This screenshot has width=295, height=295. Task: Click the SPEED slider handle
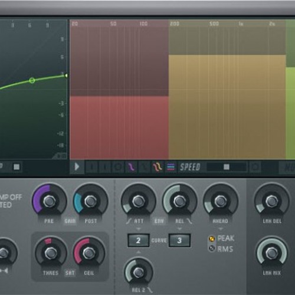click(227, 167)
